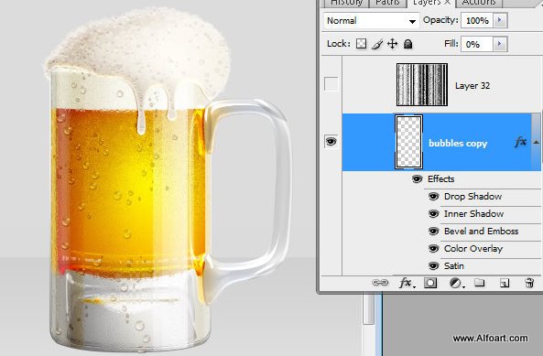543x356 pixels.
Task: Hide the Bevel and Emboss effect
Action: point(433,231)
